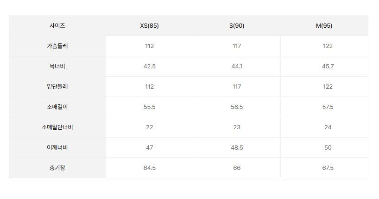The image size is (379, 199).
Task: Click the 64.5 total length cell
Action: [149, 168]
